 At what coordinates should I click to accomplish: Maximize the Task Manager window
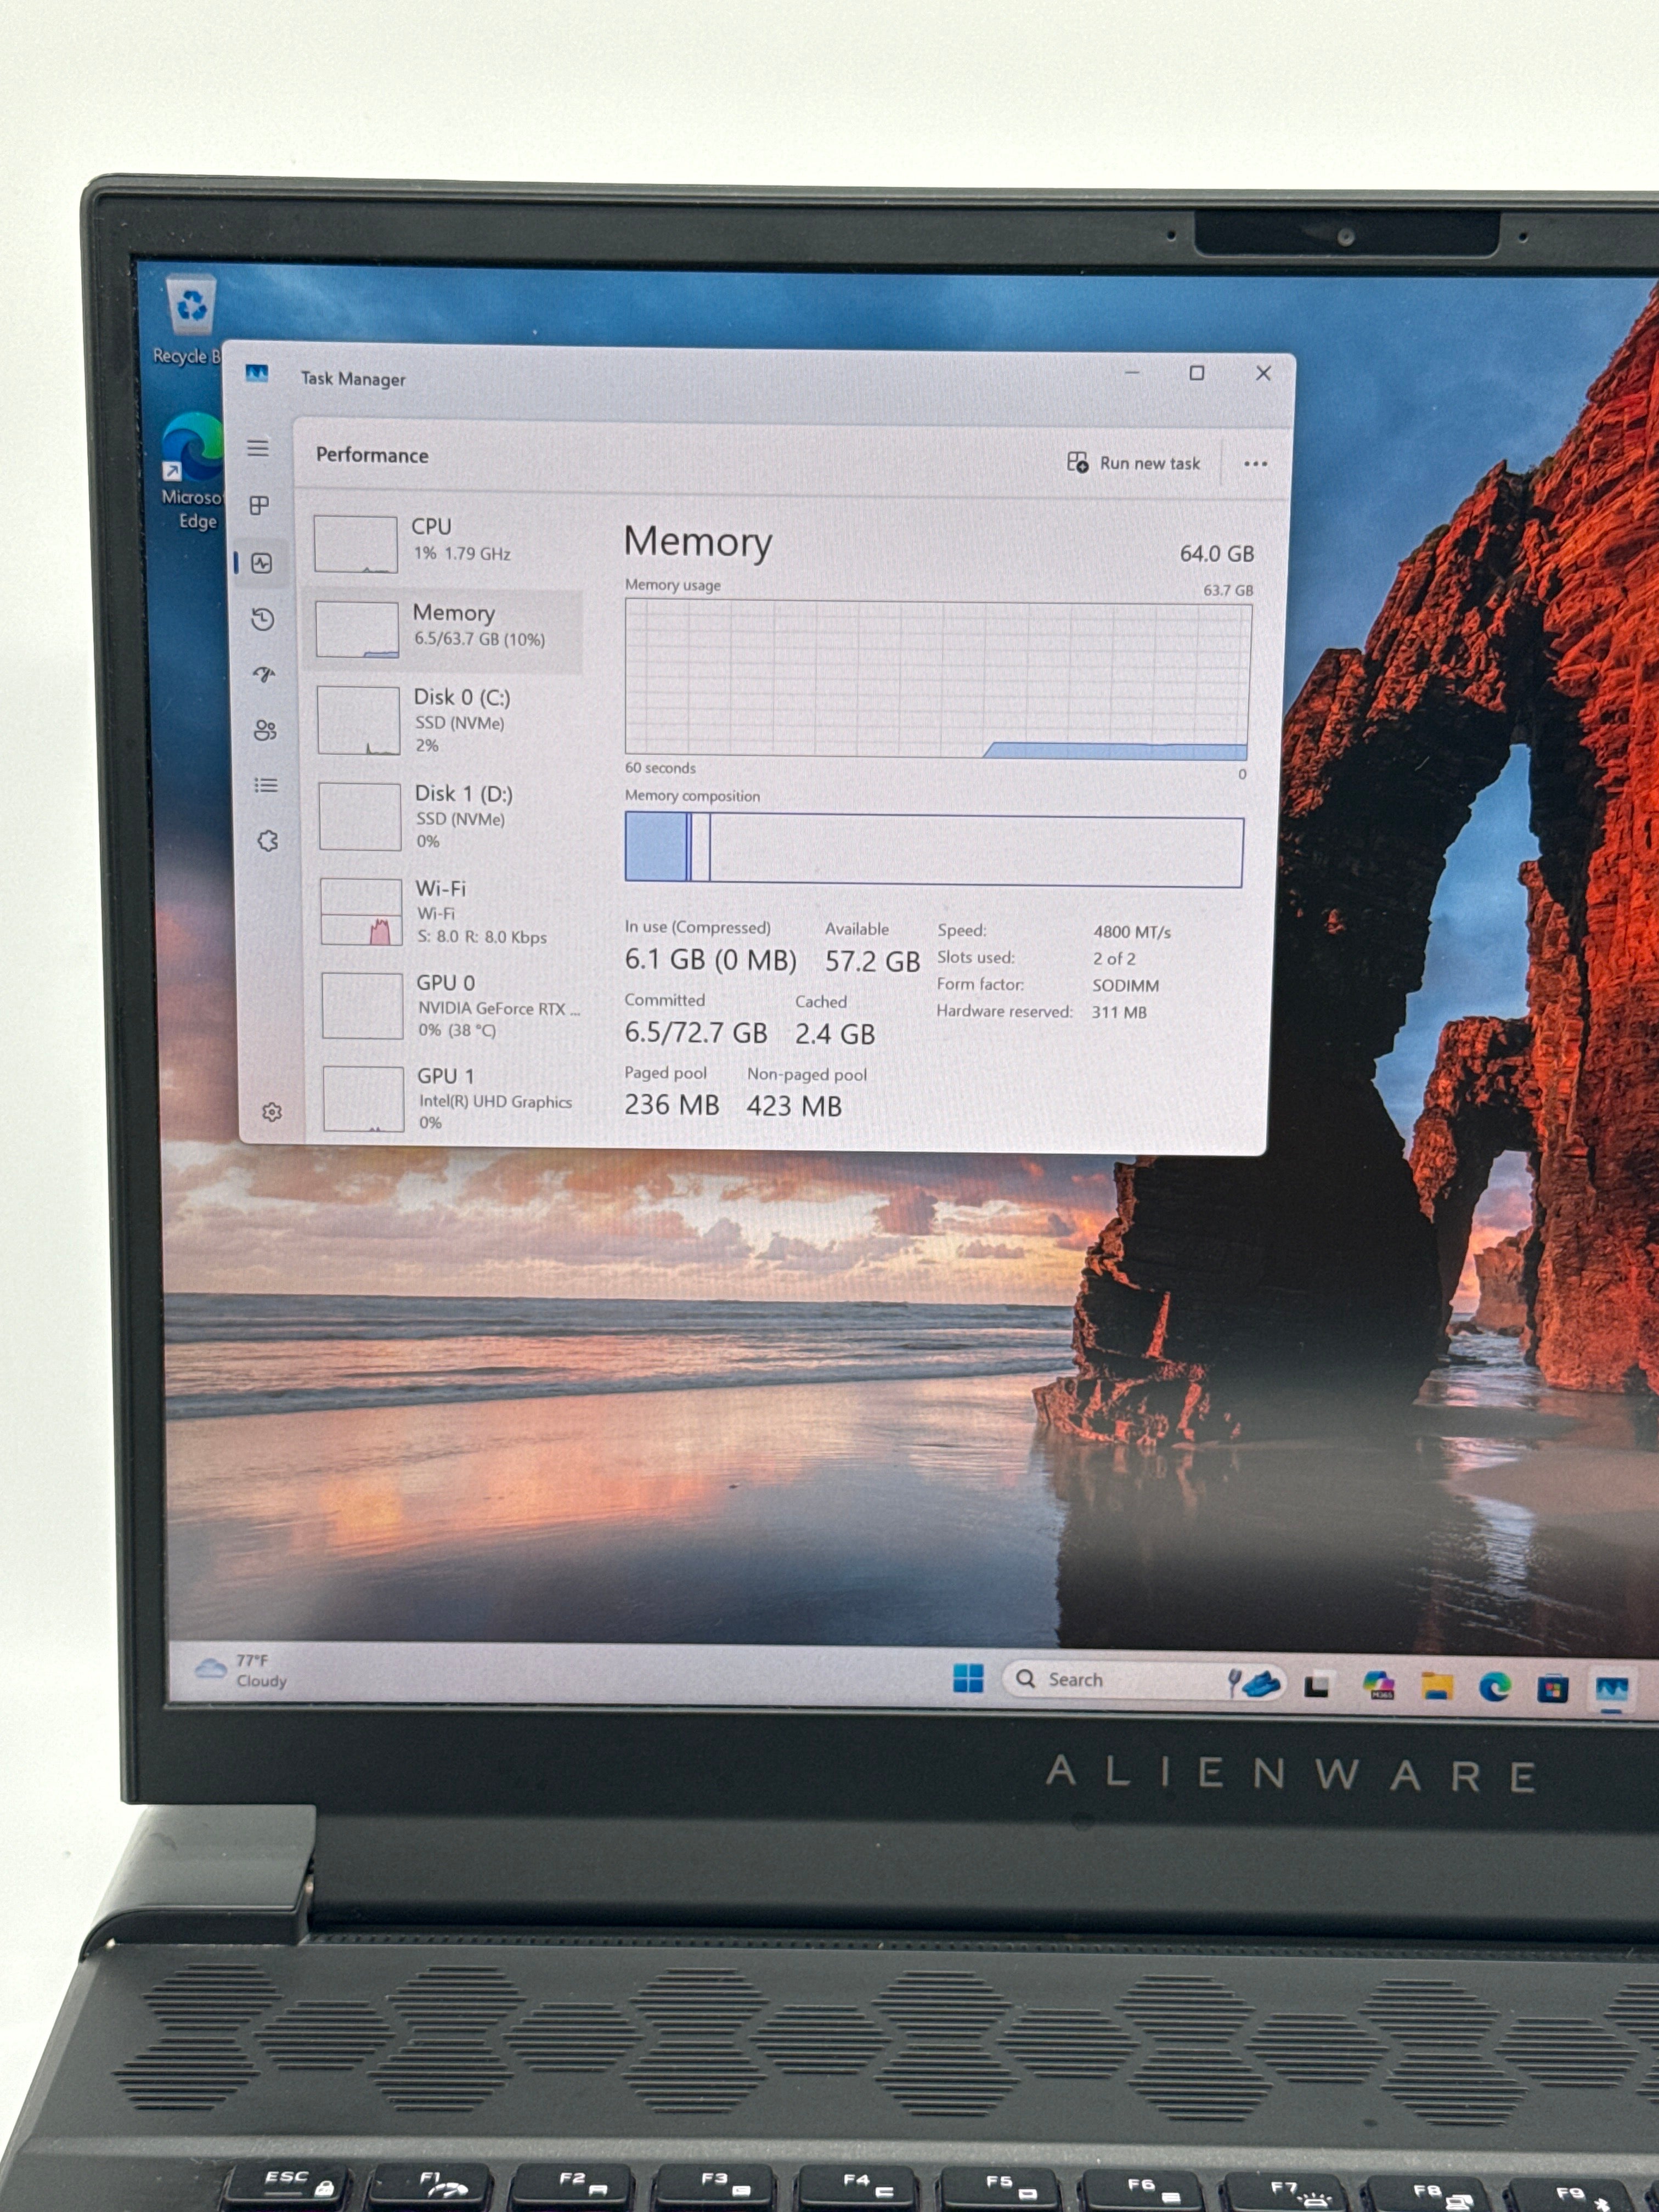click(1196, 373)
